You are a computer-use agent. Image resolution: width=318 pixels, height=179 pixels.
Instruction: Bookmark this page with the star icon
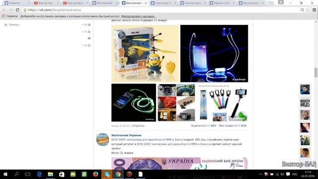(x=308, y=10)
